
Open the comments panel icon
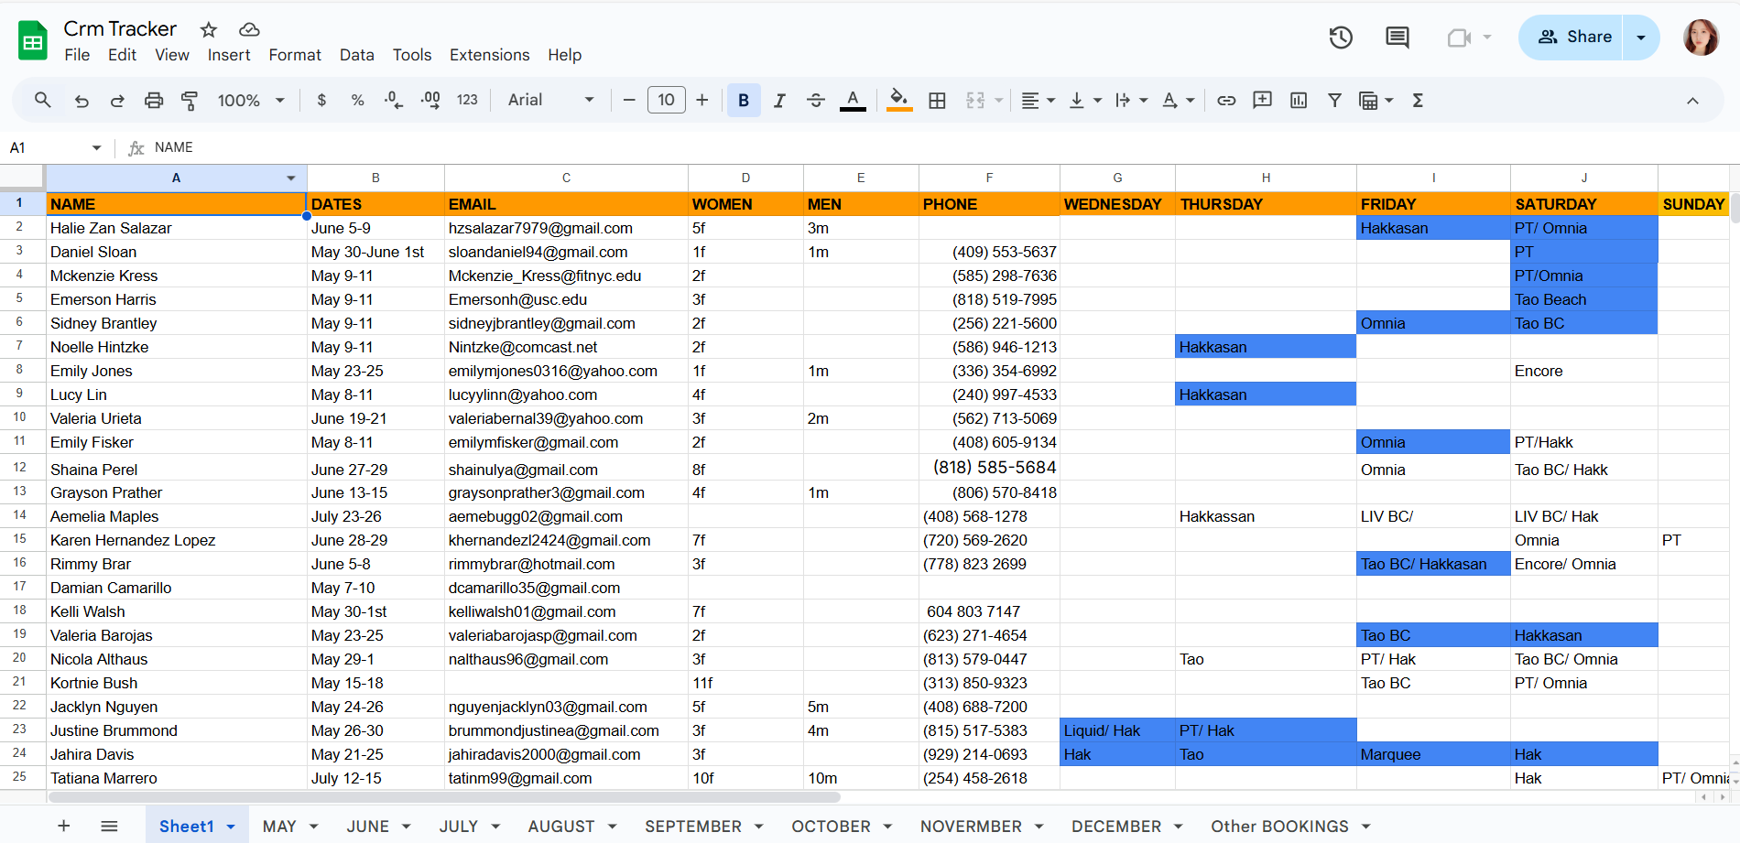coord(1397,38)
